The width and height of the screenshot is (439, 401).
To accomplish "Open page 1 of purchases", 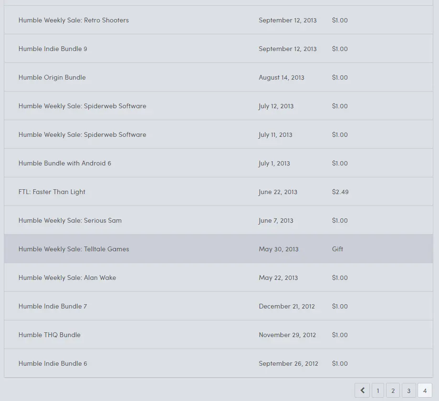I will point(378,391).
